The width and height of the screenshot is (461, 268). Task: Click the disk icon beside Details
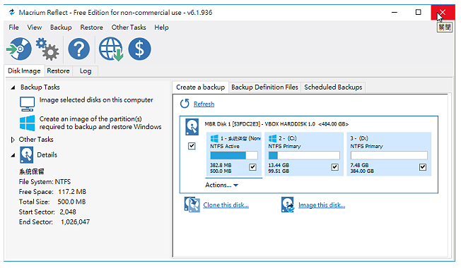point(26,155)
